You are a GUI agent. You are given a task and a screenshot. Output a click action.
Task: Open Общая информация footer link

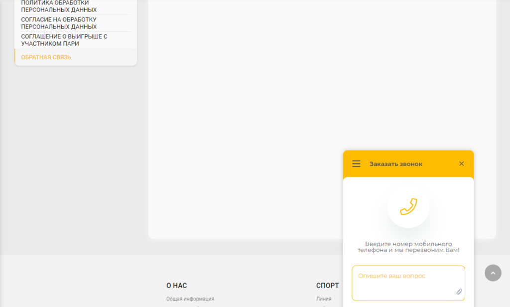tap(190, 299)
